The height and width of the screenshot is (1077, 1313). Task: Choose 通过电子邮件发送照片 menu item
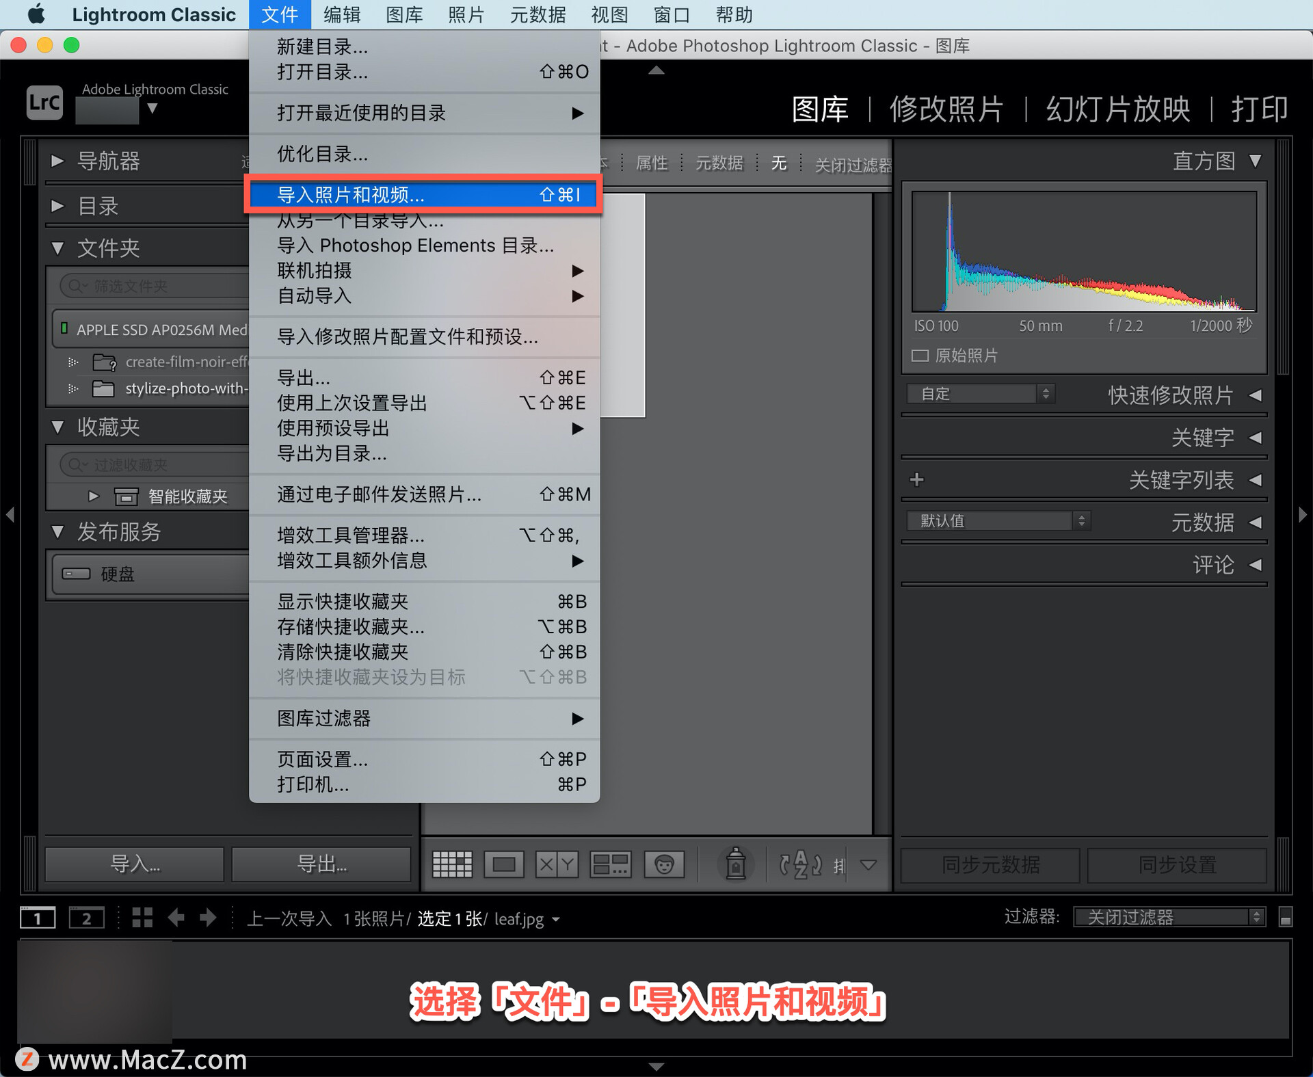point(424,494)
